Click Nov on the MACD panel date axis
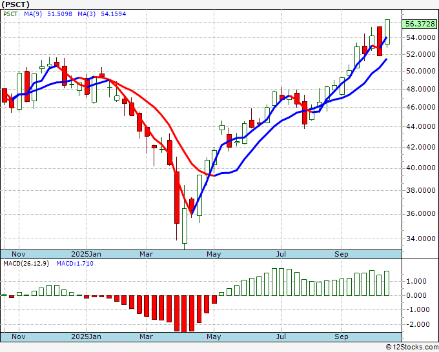Viewport: 439px width, 352px height. click(19, 337)
